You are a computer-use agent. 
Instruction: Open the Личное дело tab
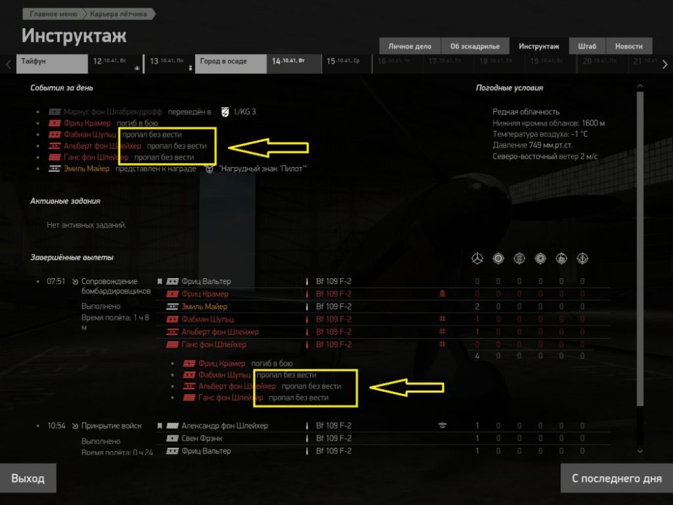pyautogui.click(x=409, y=46)
